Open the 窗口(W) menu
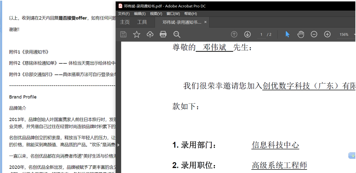356x173 pixels. 173,13
